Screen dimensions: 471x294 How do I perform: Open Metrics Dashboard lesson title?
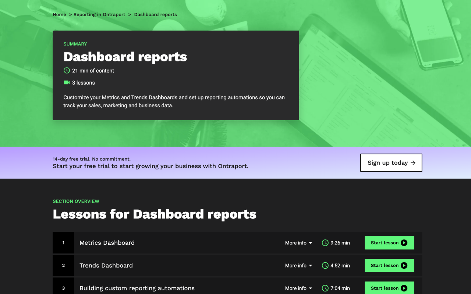click(x=107, y=243)
